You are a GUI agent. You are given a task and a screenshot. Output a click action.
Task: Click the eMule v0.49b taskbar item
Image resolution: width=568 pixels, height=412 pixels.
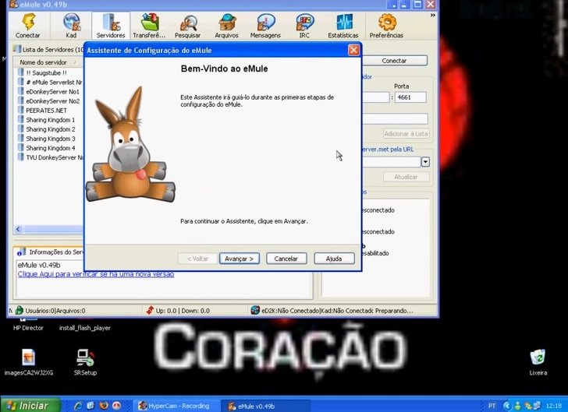click(266, 406)
